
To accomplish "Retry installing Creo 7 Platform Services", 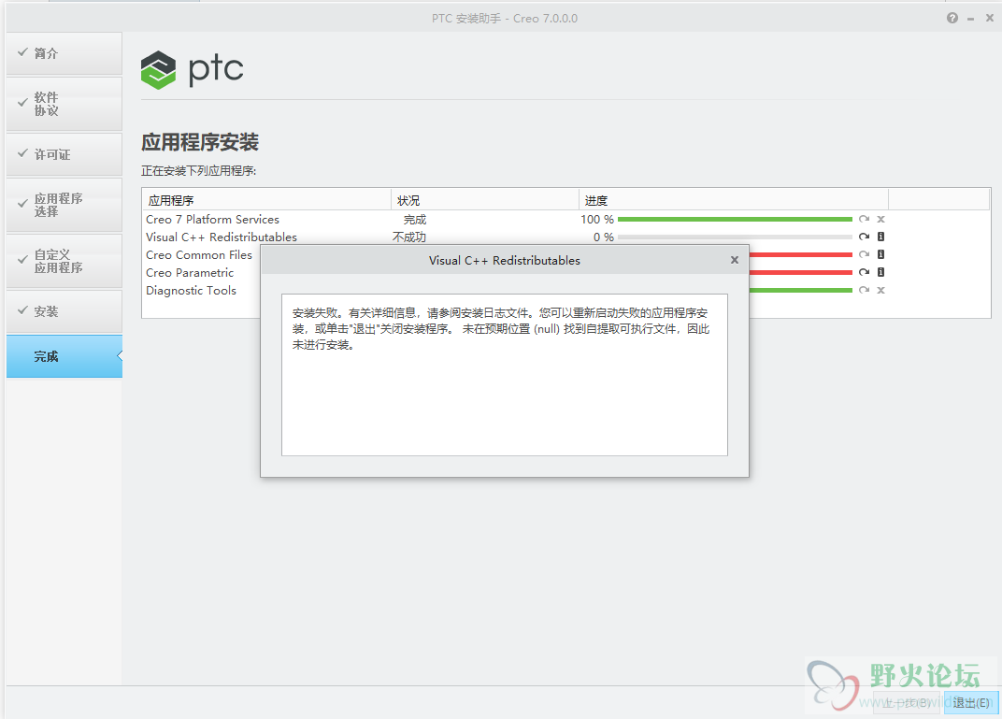I will pyautogui.click(x=864, y=219).
